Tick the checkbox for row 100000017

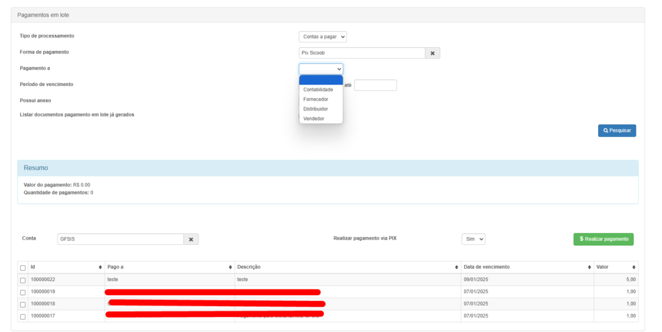pos(23,316)
